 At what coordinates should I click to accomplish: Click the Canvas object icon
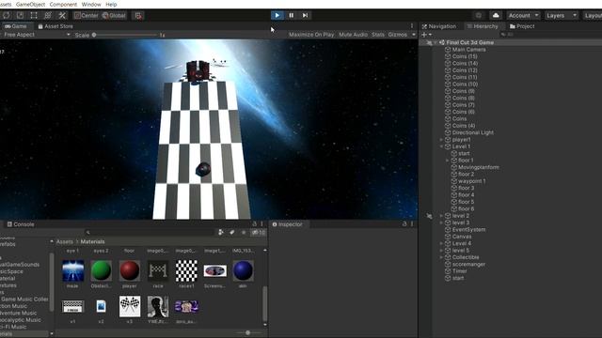[448, 237]
